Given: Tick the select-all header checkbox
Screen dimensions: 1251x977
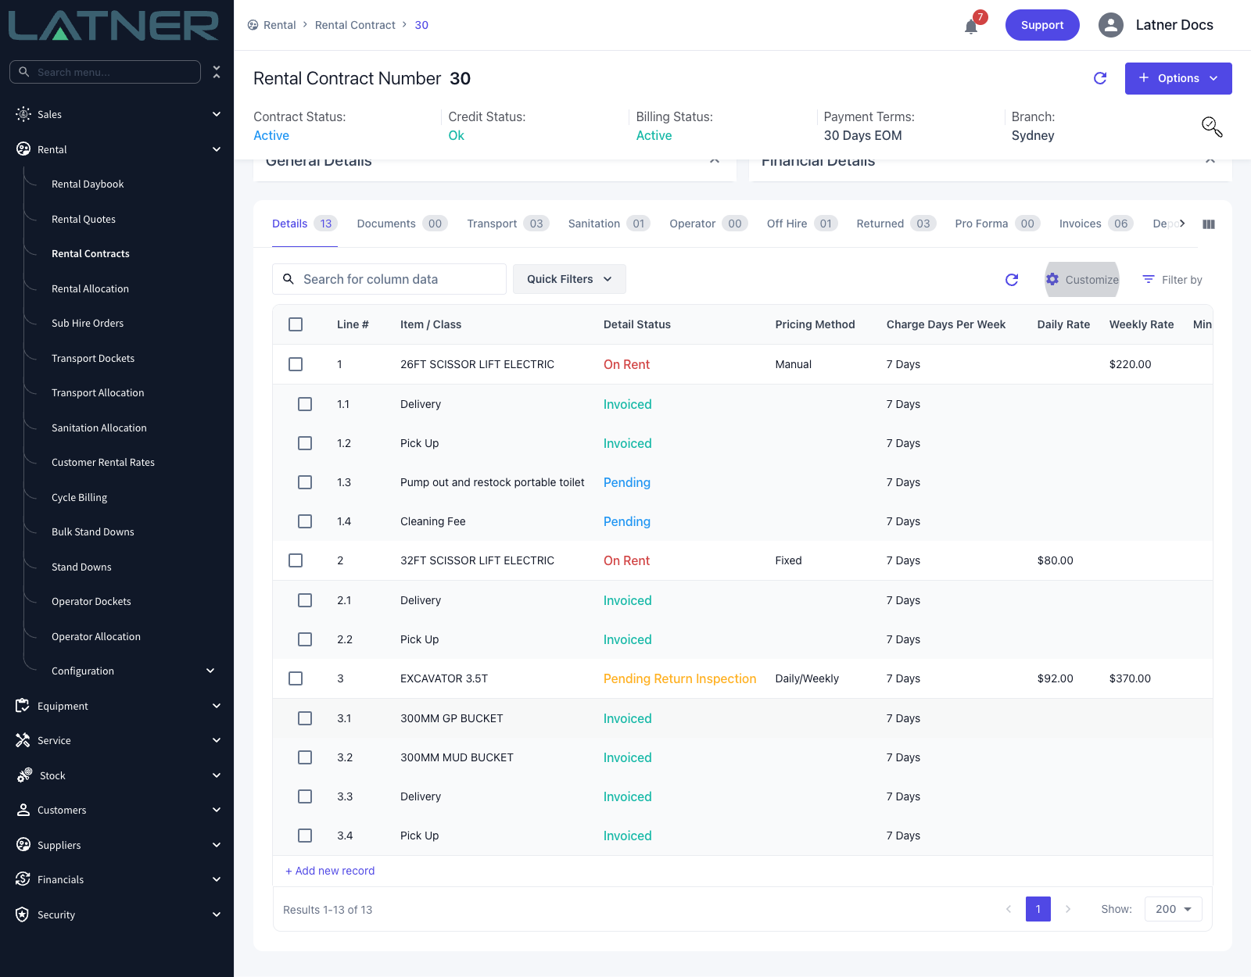Looking at the screenshot, I should tap(296, 324).
